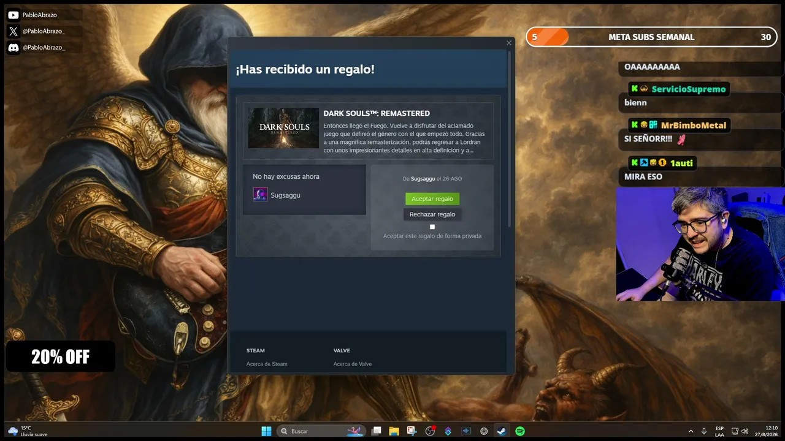Switch the ESP LAA keyboard language
This screenshot has height=441, width=785.
[x=719, y=431]
